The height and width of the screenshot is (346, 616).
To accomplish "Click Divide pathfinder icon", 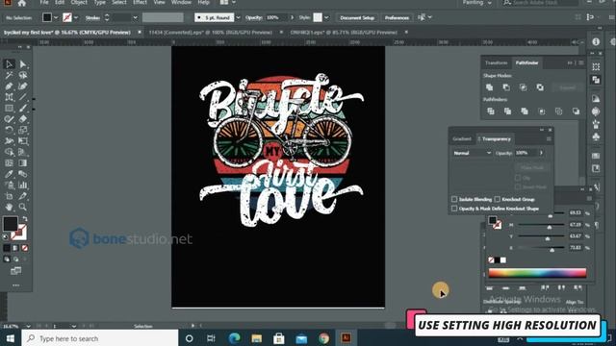I will 491,111.
